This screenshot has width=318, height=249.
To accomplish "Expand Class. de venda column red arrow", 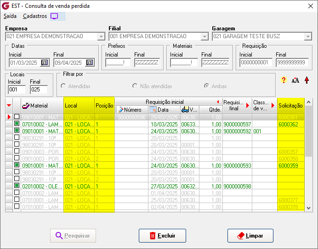I will pos(273,106).
